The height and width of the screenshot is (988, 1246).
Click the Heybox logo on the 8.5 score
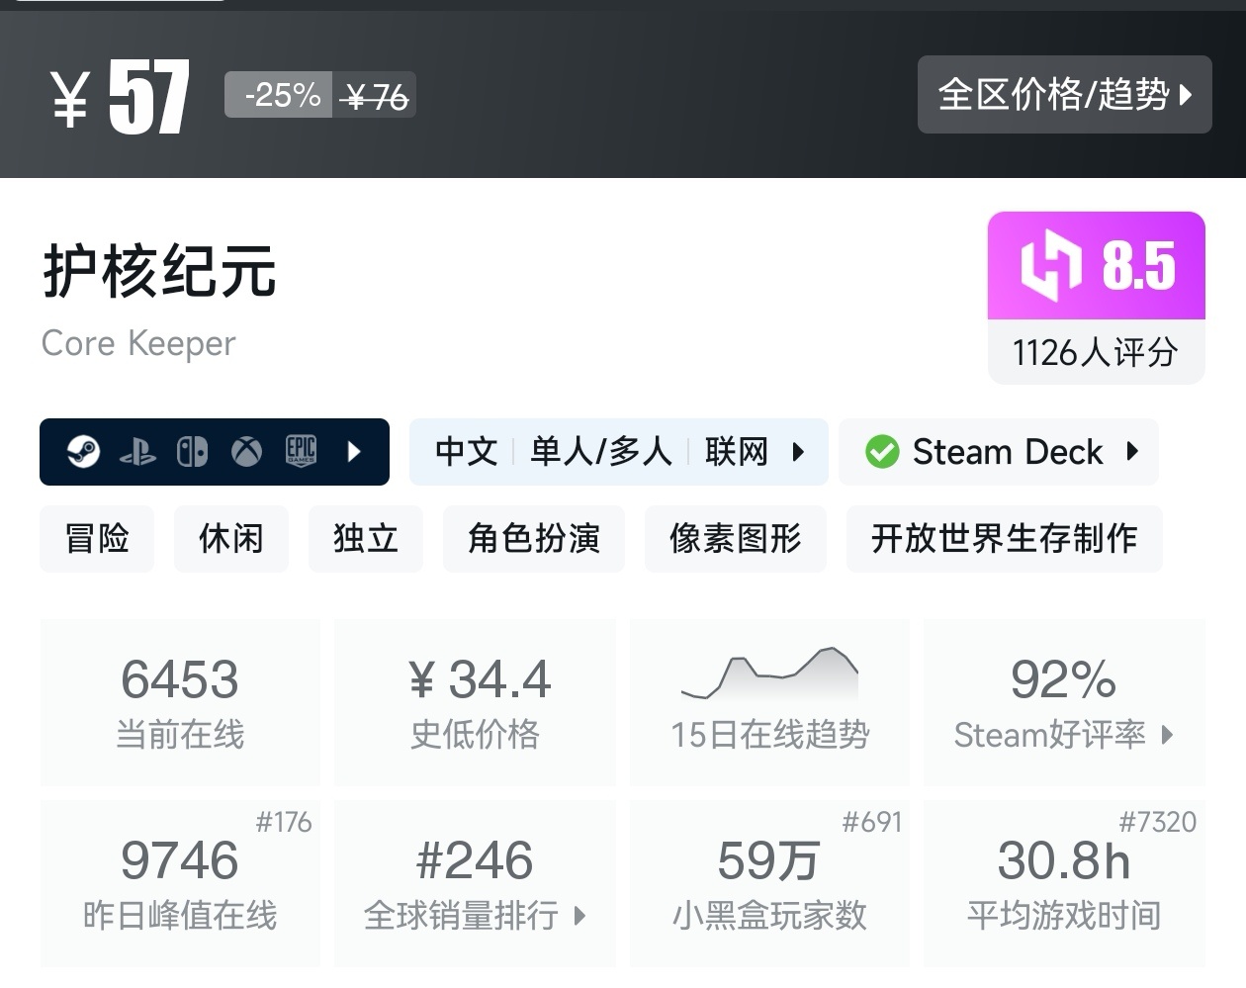click(x=1050, y=265)
